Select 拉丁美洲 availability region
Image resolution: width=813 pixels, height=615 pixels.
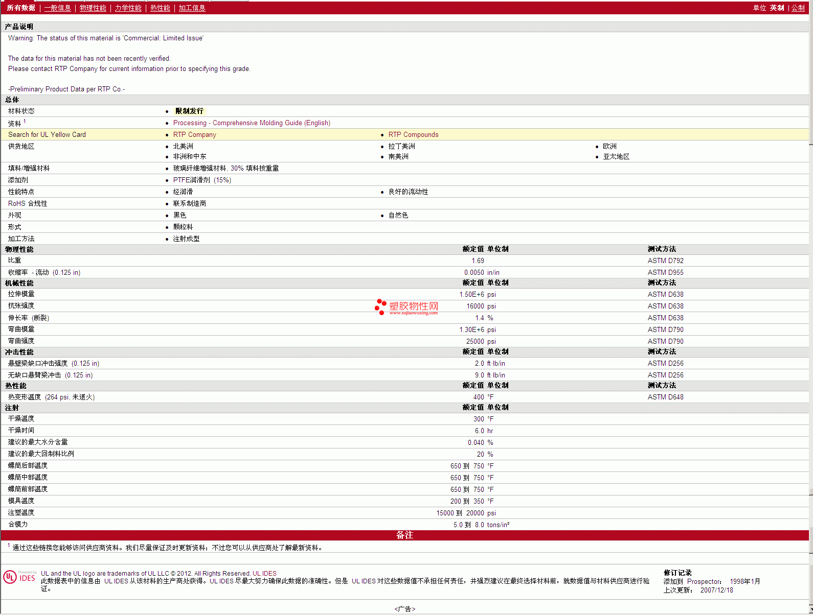(x=401, y=147)
